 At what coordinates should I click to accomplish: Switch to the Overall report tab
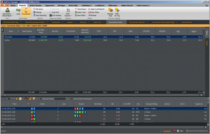click(x=70, y=22)
